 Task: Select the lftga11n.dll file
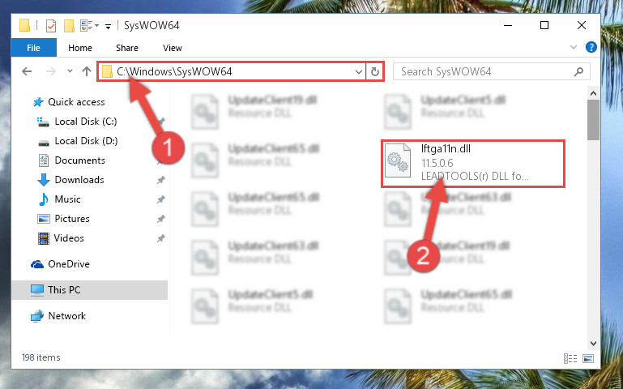[473, 164]
